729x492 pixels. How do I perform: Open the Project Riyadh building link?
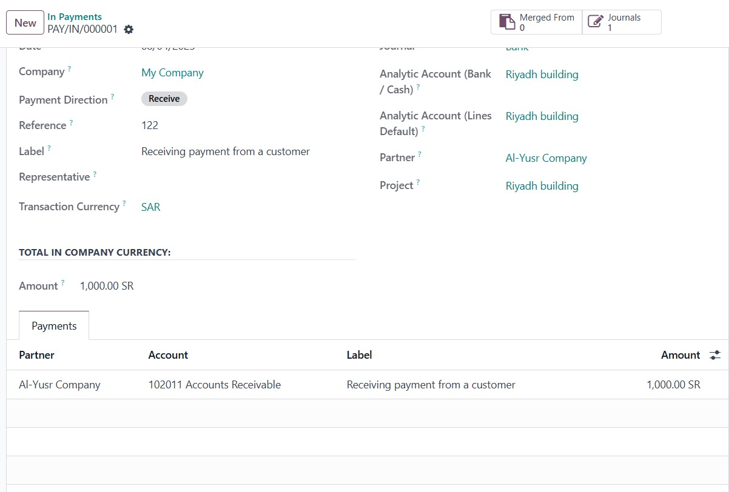point(542,186)
